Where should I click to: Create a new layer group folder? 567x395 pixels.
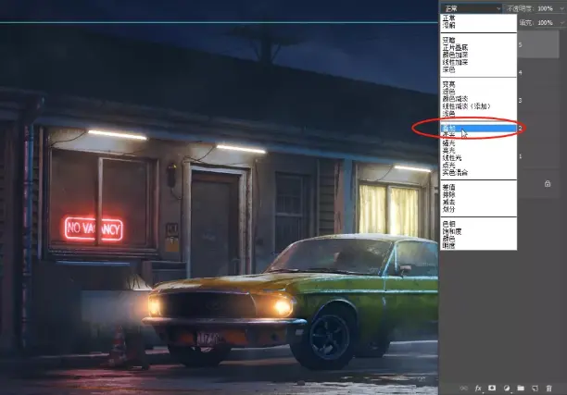click(x=521, y=389)
